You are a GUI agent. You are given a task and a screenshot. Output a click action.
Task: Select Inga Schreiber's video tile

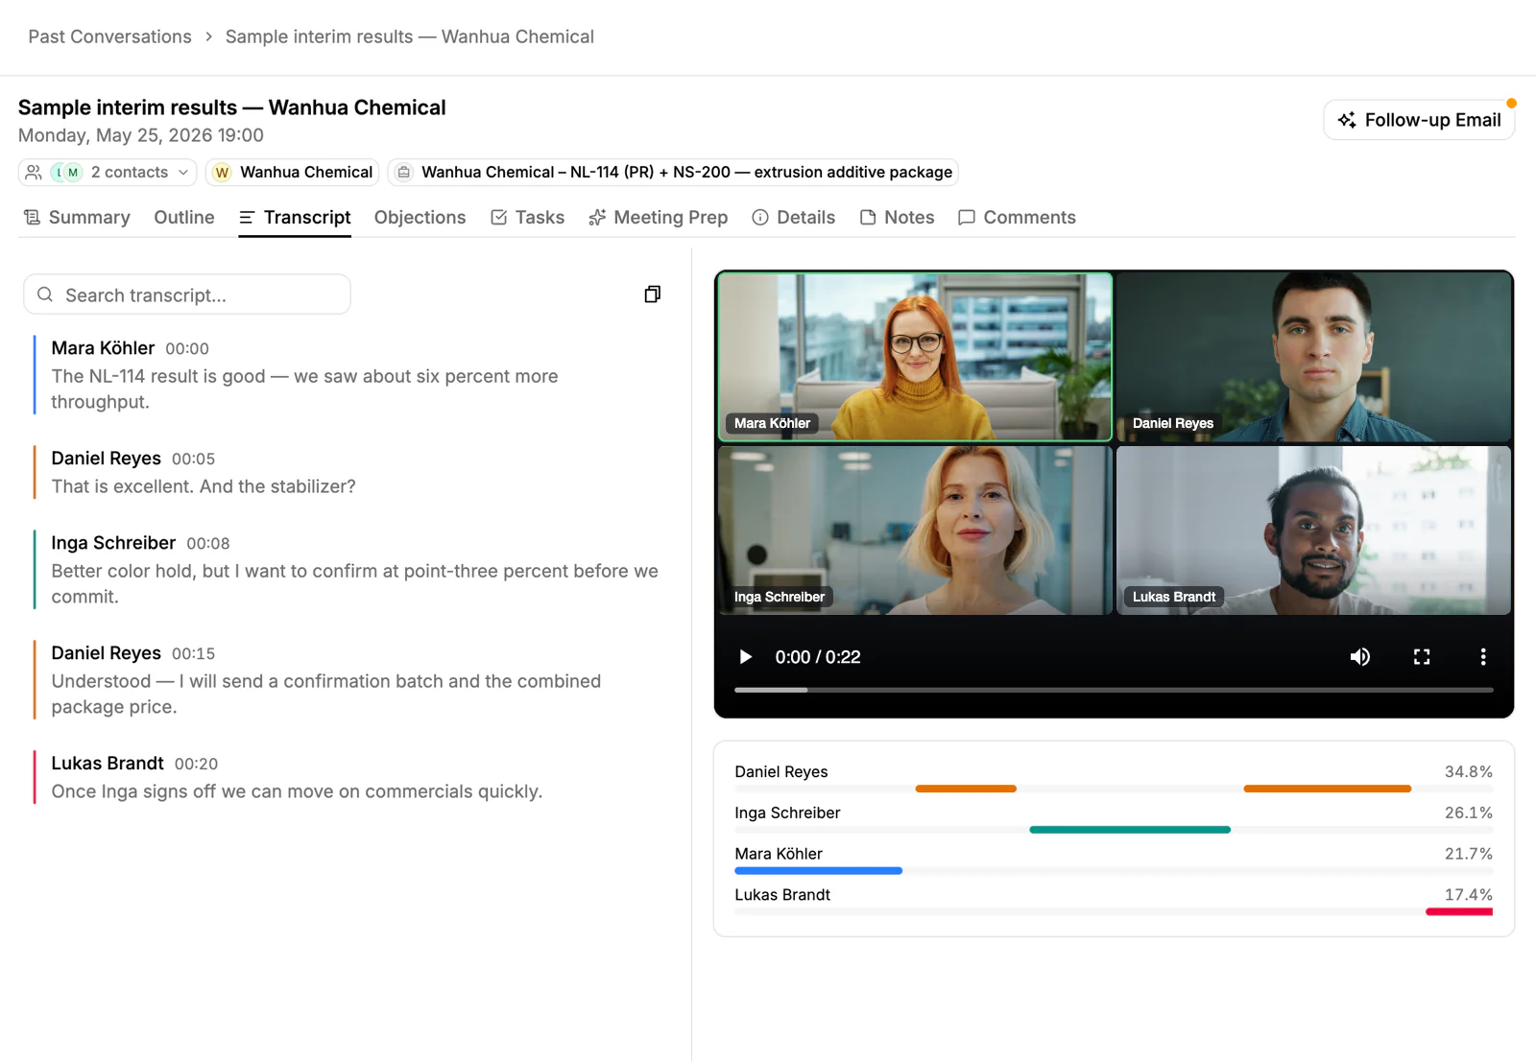pos(915,530)
